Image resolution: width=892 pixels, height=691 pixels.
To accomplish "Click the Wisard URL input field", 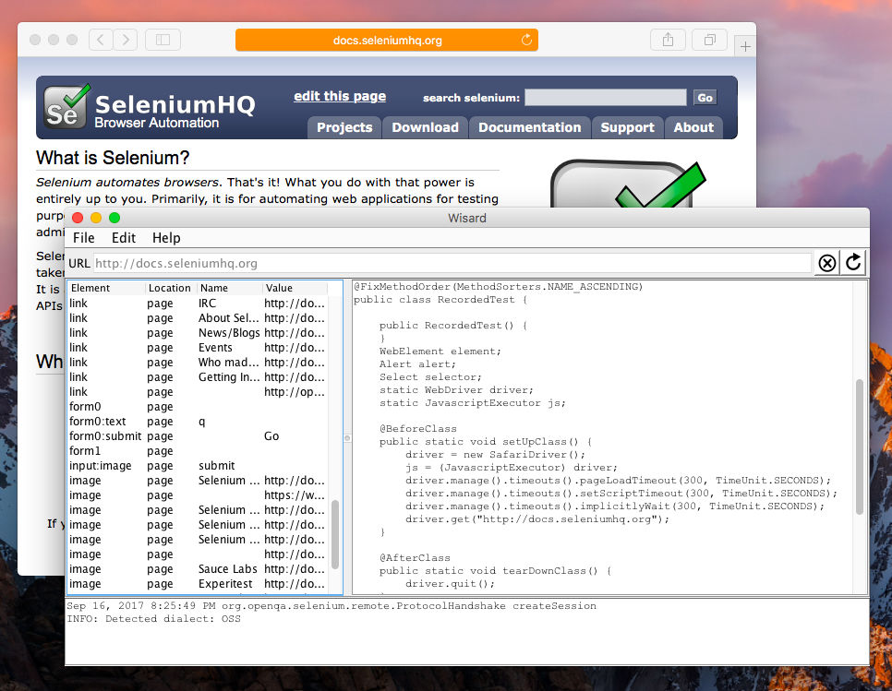I will click(x=452, y=263).
